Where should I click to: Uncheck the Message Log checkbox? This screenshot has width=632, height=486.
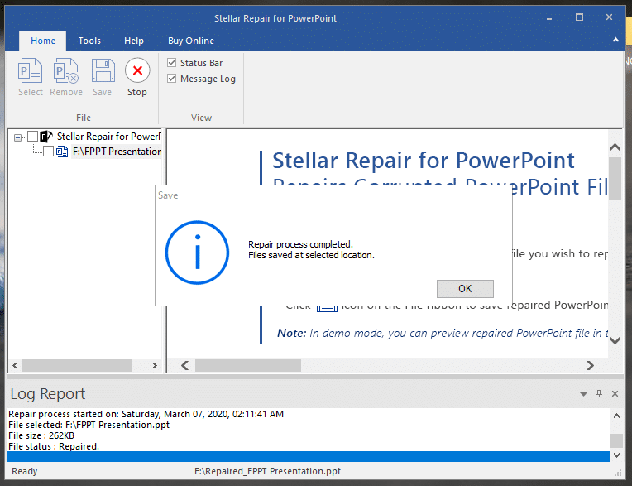pyautogui.click(x=172, y=79)
